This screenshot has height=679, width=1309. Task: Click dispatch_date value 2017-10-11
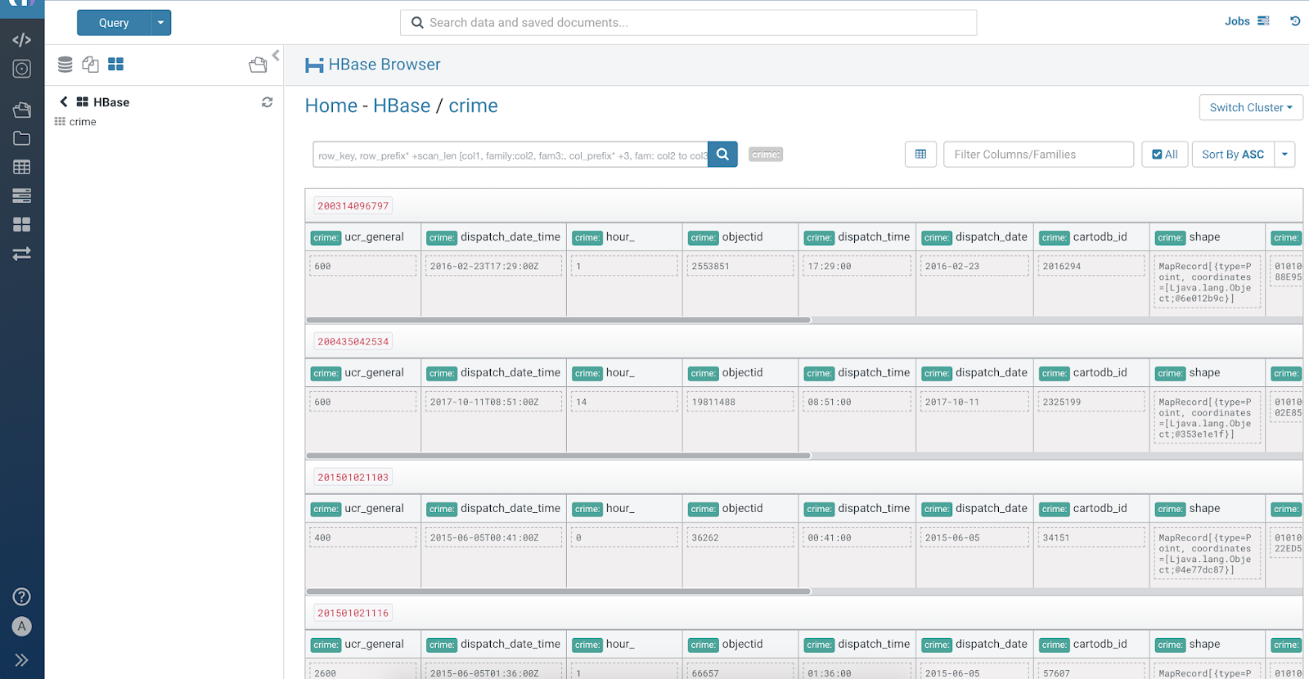point(974,402)
